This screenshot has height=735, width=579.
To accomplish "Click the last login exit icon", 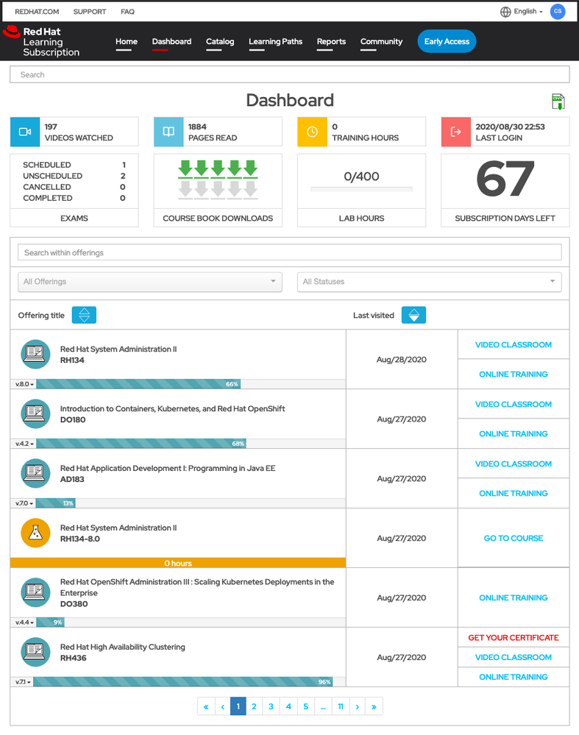I will click(455, 132).
